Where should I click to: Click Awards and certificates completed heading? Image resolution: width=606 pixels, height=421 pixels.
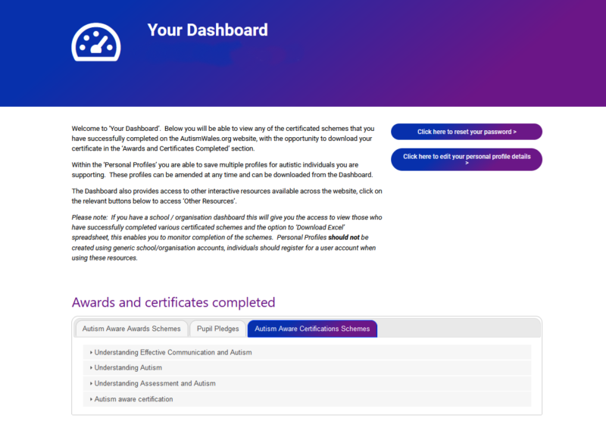point(173,302)
